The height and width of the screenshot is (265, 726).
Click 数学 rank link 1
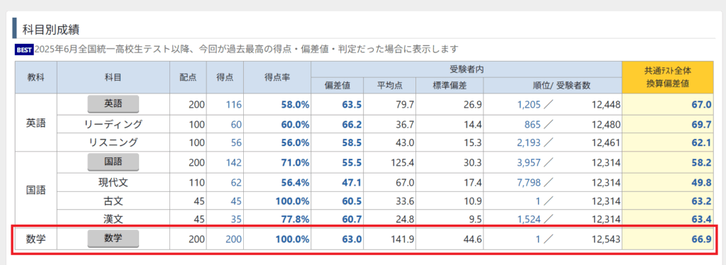tap(538, 239)
